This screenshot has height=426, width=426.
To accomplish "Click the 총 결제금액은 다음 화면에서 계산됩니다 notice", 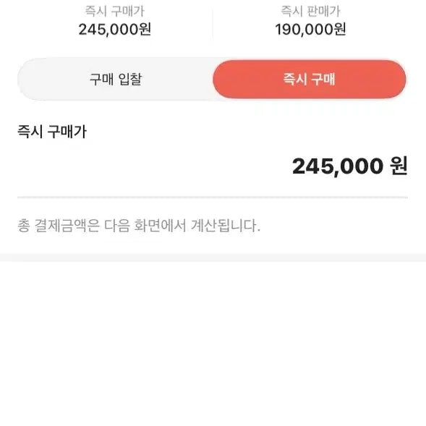I will click(139, 226).
